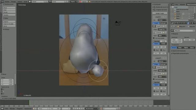Open the Procesar menu
The height and width of the screenshot is (110, 196).
(13, 2)
